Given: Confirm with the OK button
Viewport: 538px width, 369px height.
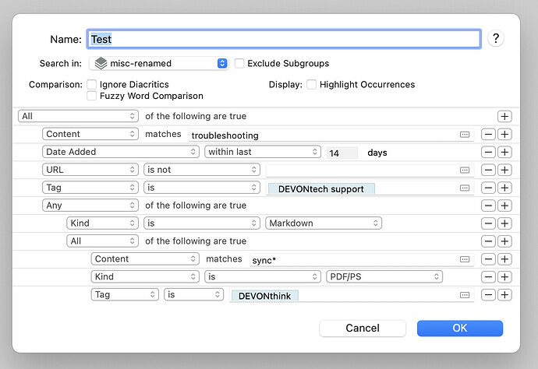Looking at the screenshot, I should click(x=460, y=328).
